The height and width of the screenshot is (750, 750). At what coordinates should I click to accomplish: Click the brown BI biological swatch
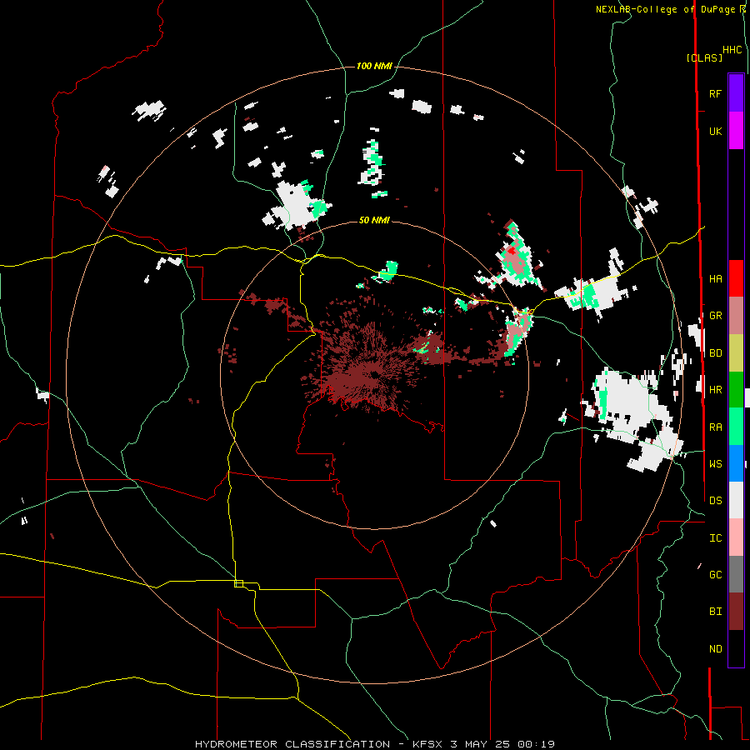coord(736,612)
